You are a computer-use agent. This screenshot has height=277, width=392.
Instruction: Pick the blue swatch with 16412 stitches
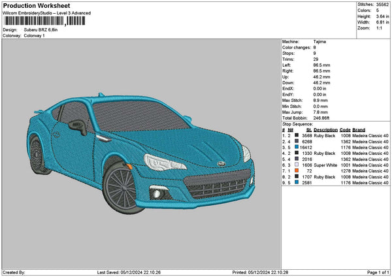(x=297, y=147)
